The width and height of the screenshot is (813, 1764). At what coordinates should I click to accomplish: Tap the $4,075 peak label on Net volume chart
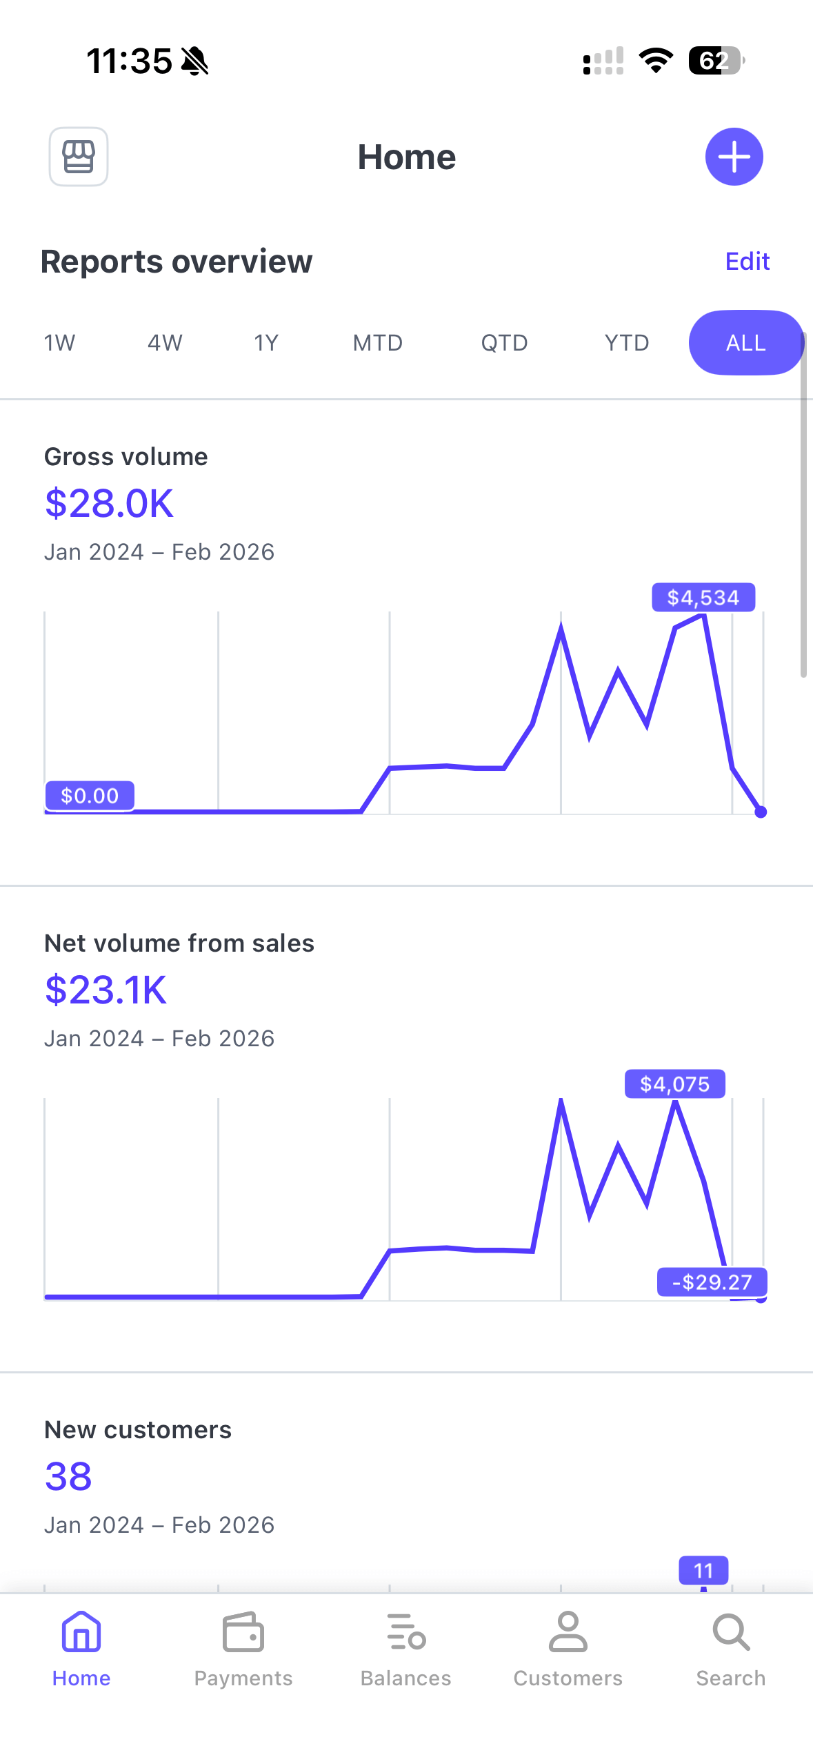point(674,1084)
